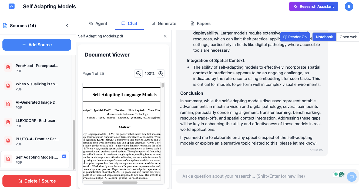Click Delete 1 Source button

(37, 181)
